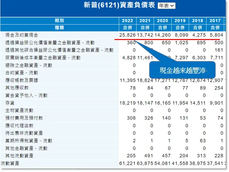Viewport: 229px width, 172px height.
Task: Click the 2020 current assets total 54,081
Action: pos(163,164)
